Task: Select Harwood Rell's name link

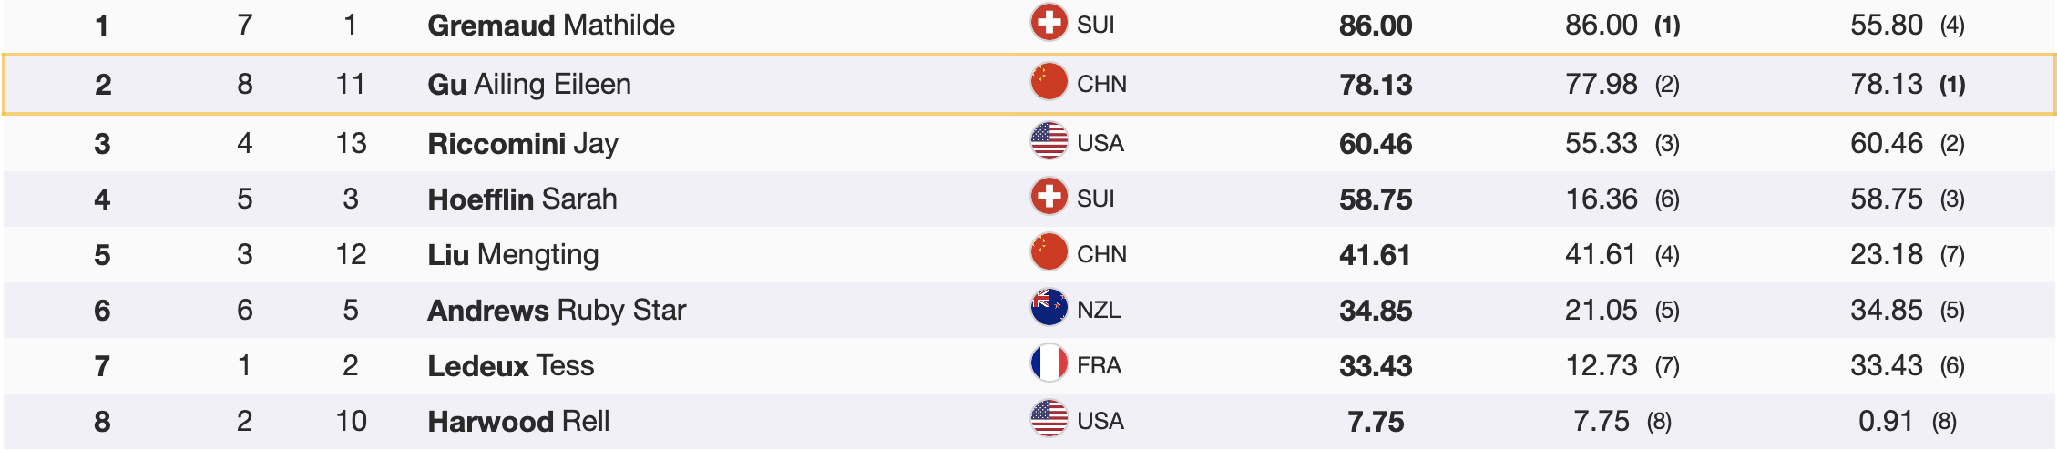Action: point(518,421)
